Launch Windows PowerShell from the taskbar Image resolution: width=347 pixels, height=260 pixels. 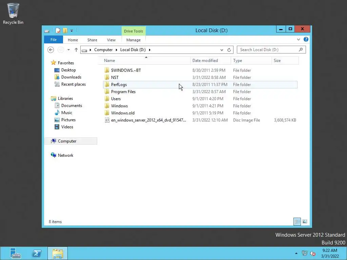(37, 253)
